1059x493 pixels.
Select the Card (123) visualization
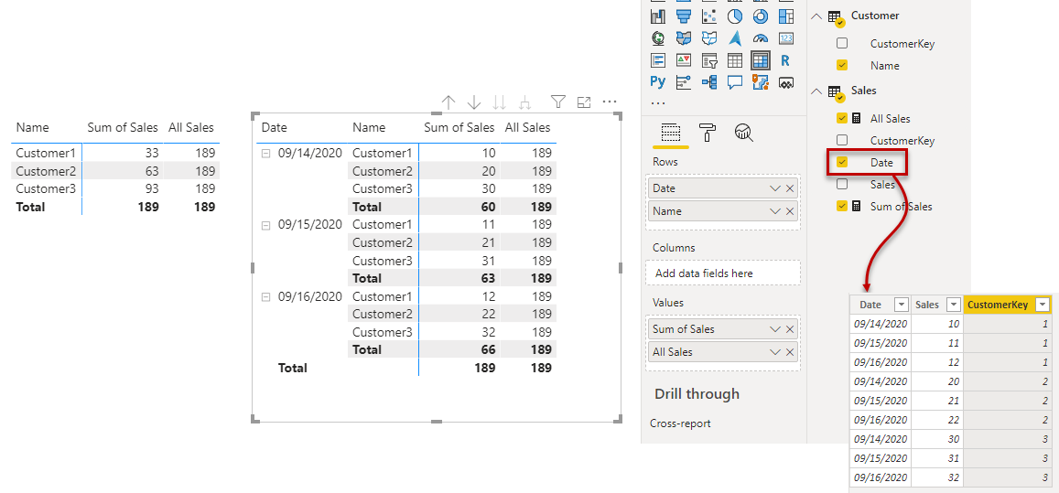[785, 38]
